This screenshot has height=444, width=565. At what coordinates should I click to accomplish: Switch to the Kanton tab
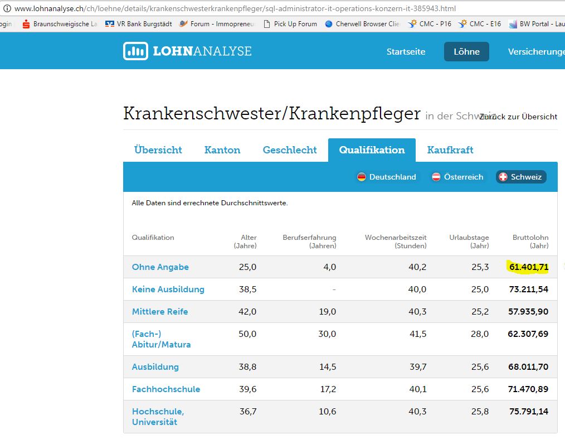tap(222, 149)
